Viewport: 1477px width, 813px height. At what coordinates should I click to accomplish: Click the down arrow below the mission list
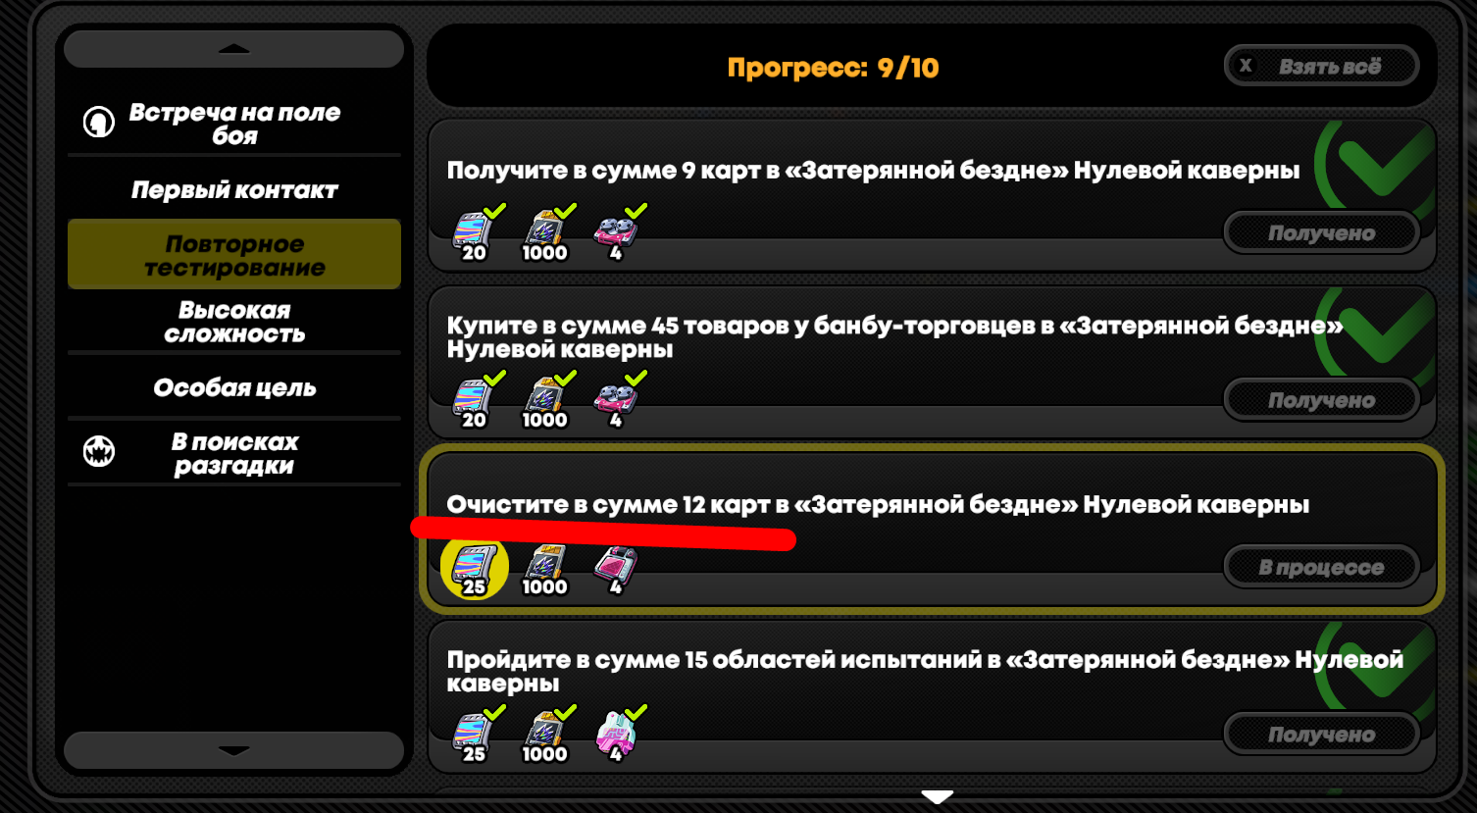click(234, 751)
